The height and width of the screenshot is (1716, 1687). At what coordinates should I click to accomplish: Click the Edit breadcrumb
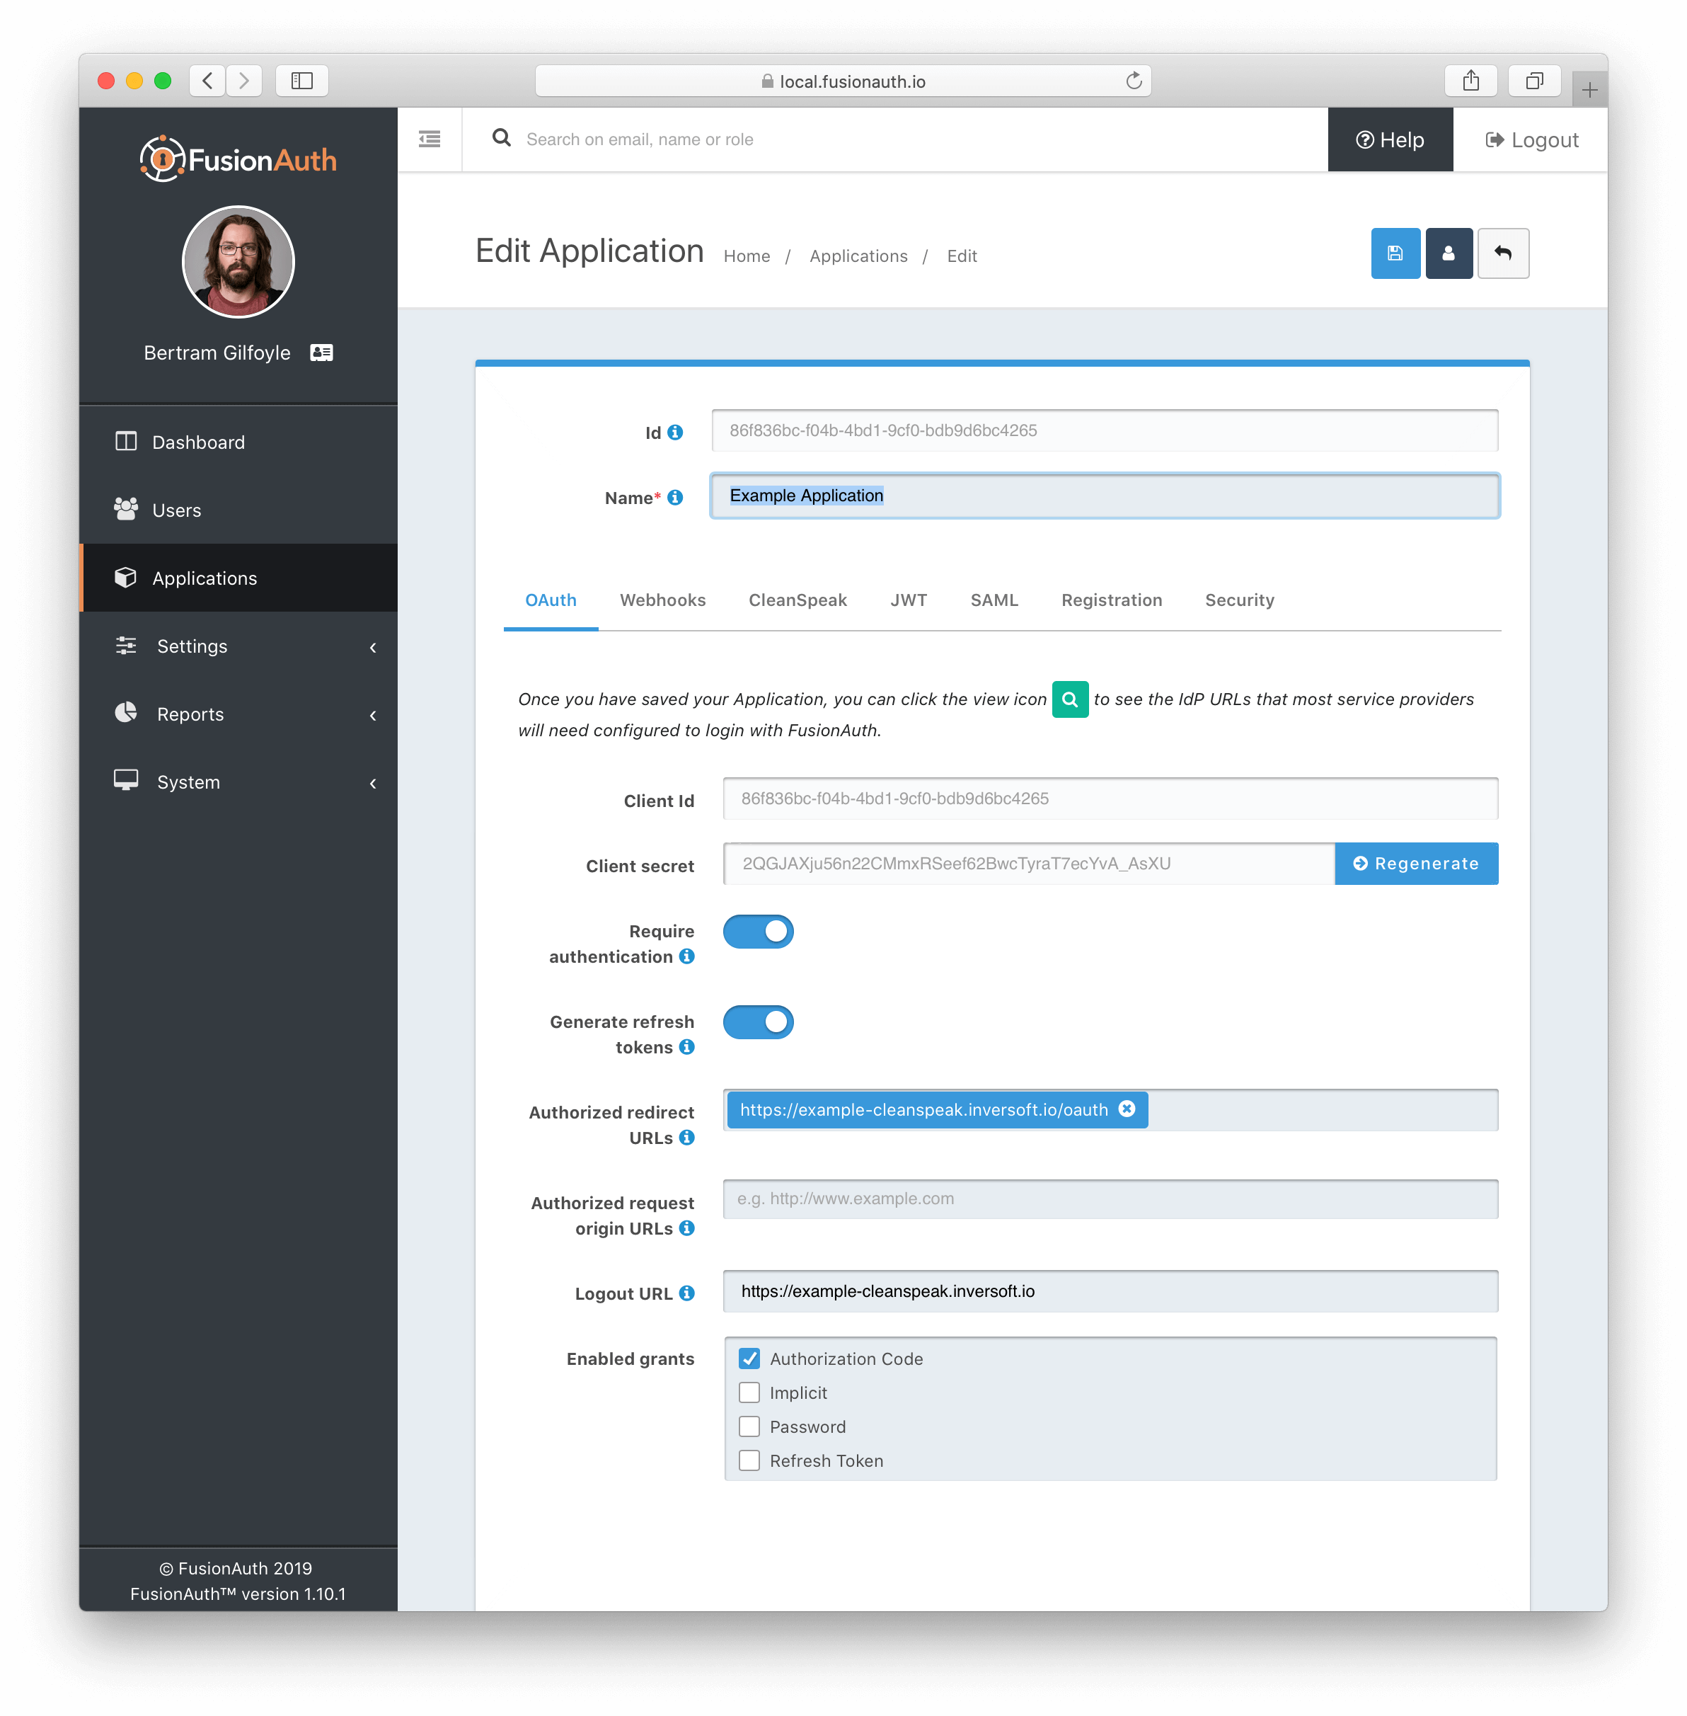click(962, 256)
